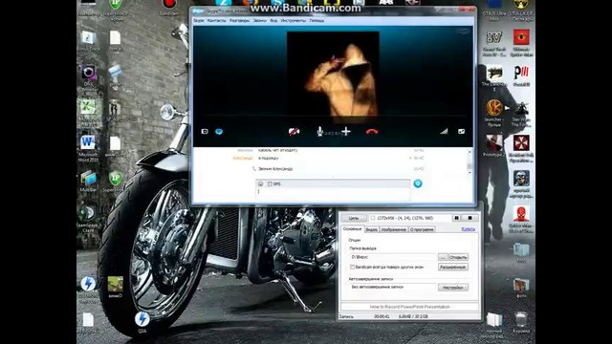The height and width of the screenshot is (344, 612).
Task: Click the Открыть button in Bandicam
Action: pos(458,257)
